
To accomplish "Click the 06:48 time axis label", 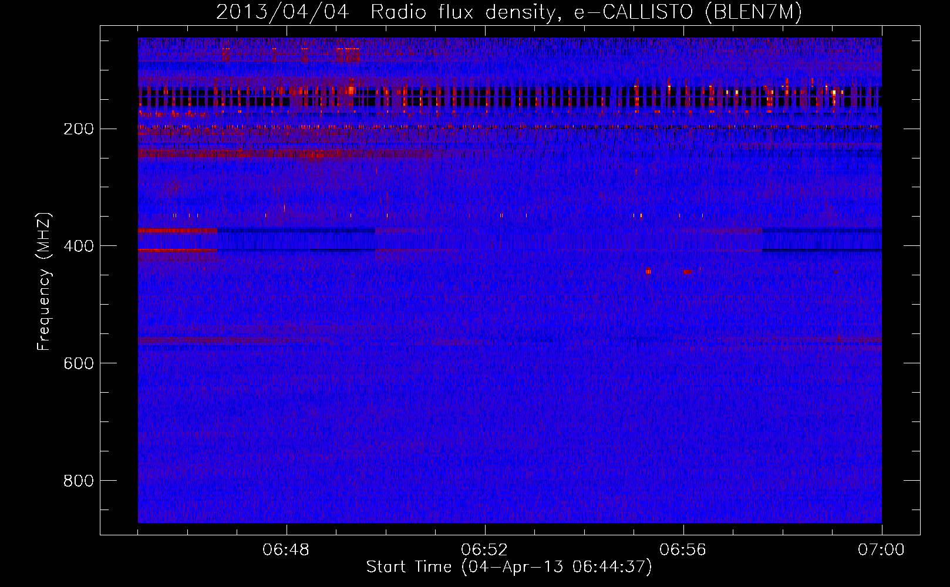I will coord(286,550).
